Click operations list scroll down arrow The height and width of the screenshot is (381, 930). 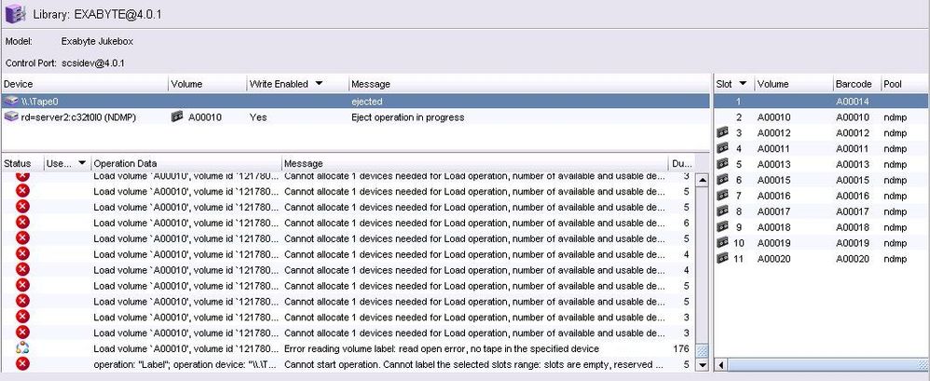[x=702, y=364]
